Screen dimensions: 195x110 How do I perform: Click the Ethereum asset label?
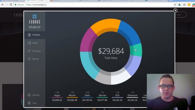point(133,95)
